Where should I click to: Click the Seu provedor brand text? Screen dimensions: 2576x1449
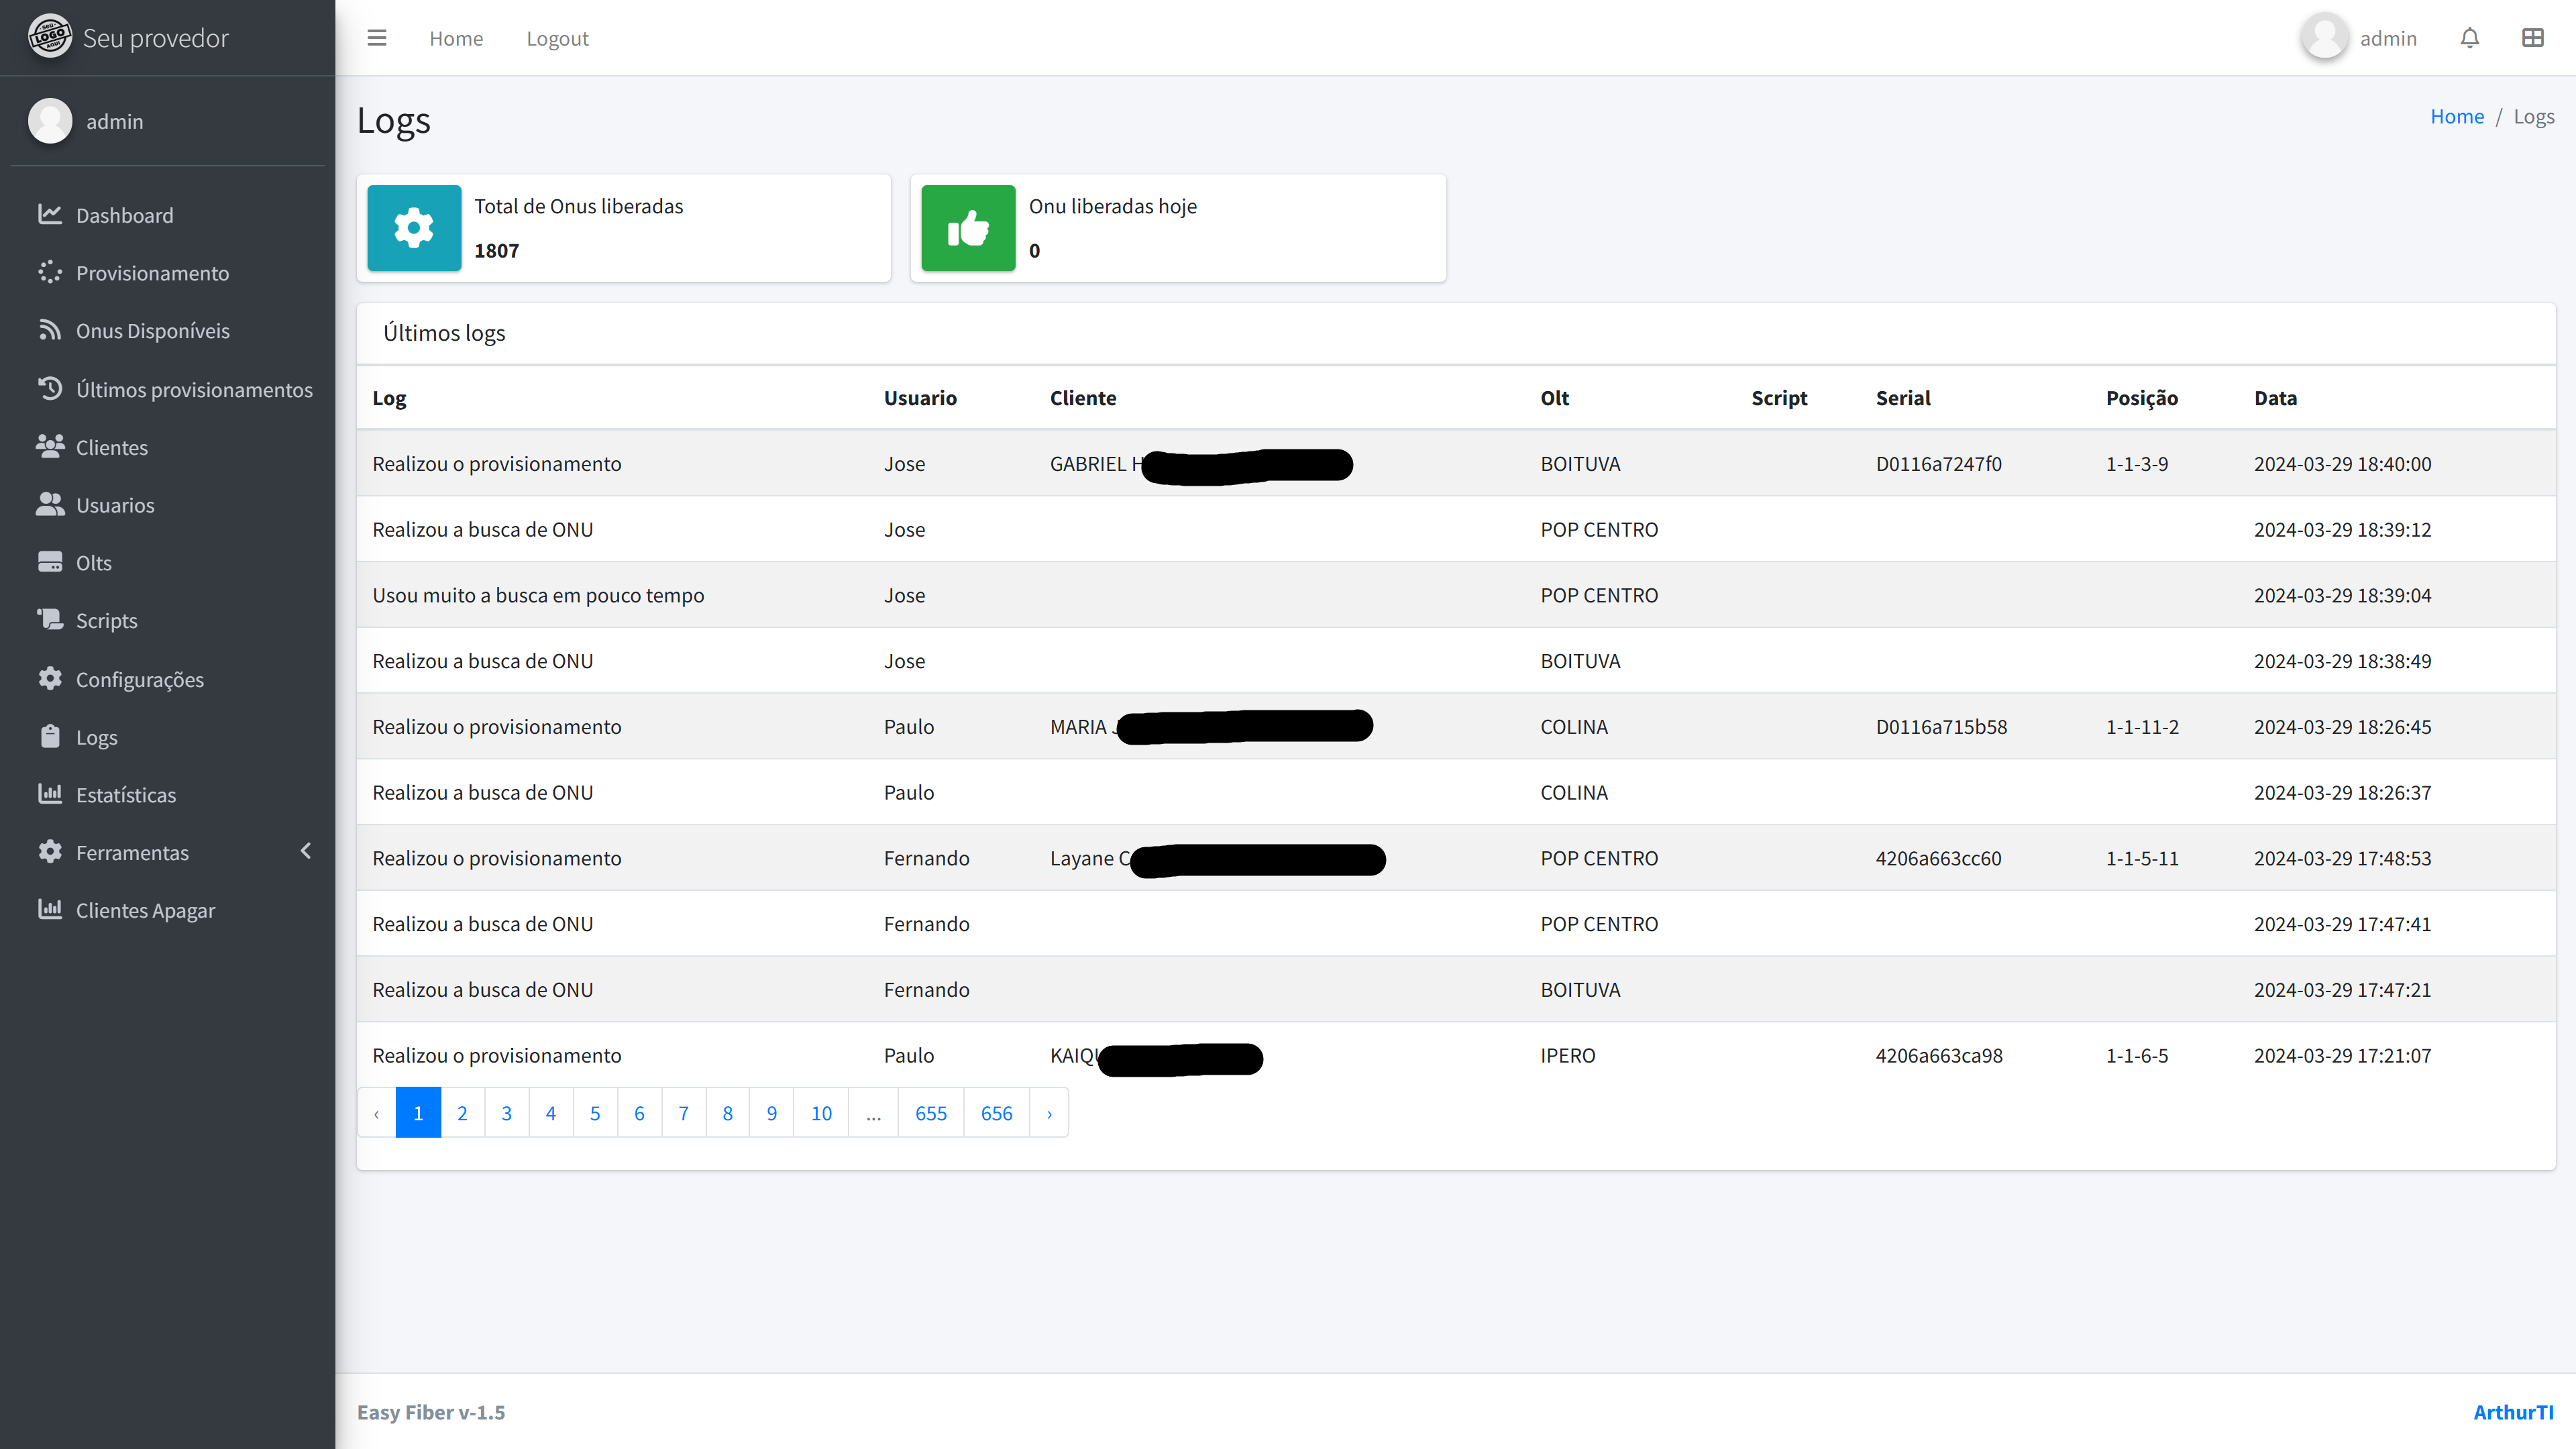click(x=156, y=38)
